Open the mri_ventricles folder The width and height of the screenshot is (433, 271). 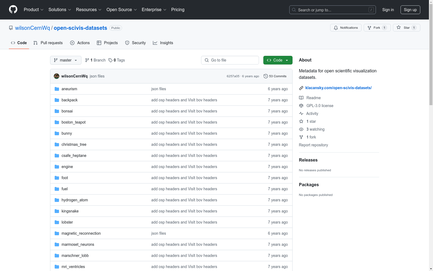(73, 267)
